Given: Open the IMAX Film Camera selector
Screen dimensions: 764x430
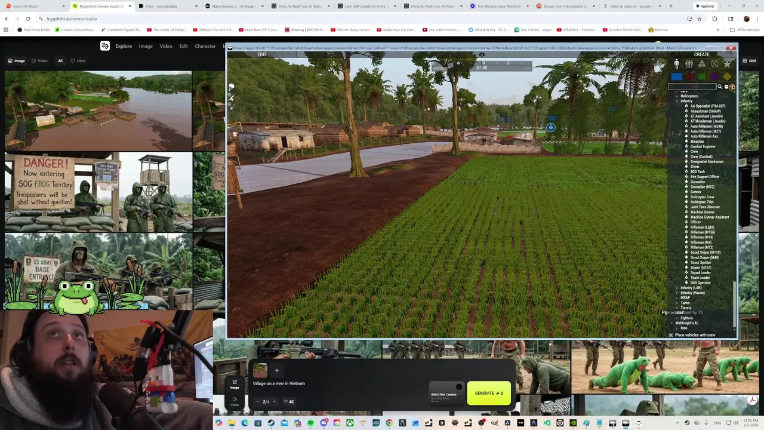Looking at the screenshot, I should tap(446, 394).
